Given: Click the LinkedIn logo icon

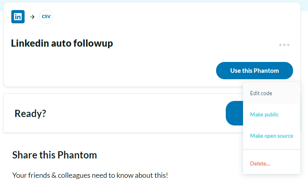Looking at the screenshot, I should coord(18,16).
